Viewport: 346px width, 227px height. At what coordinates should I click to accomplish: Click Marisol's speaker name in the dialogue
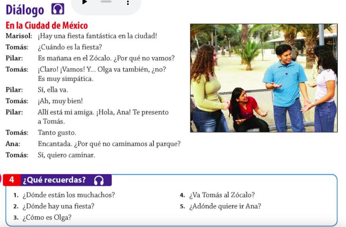[18, 36]
